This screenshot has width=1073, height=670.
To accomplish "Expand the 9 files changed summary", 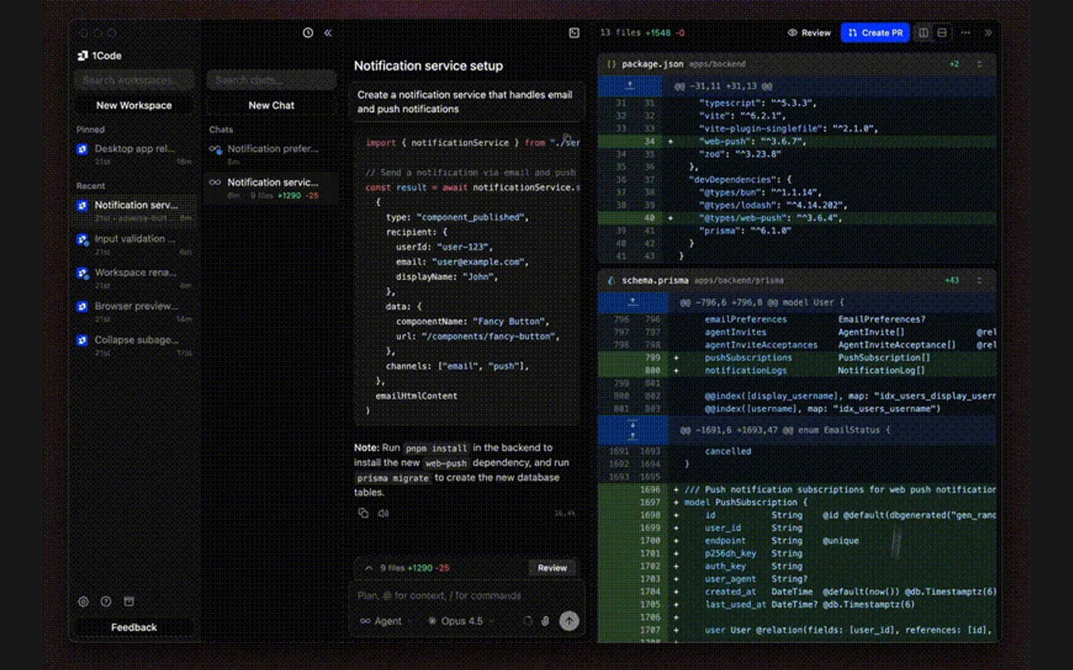I will [x=369, y=568].
